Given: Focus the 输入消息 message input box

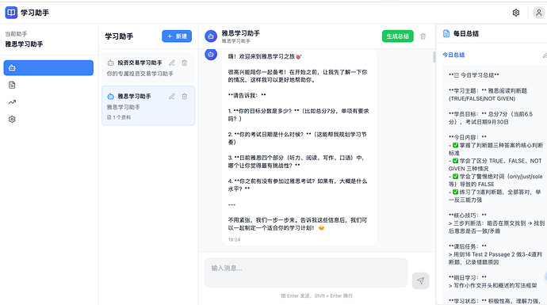Looking at the screenshot, I should (306, 273).
